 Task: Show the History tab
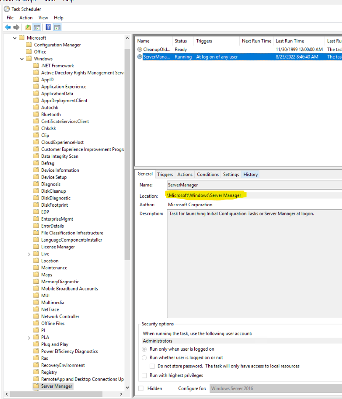tap(250, 174)
